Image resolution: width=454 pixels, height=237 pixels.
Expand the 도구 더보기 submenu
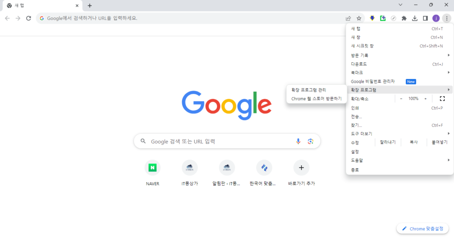(400, 134)
